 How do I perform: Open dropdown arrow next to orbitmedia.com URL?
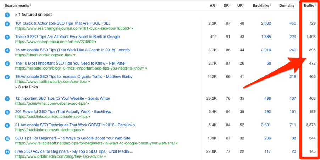tap(105, 156)
